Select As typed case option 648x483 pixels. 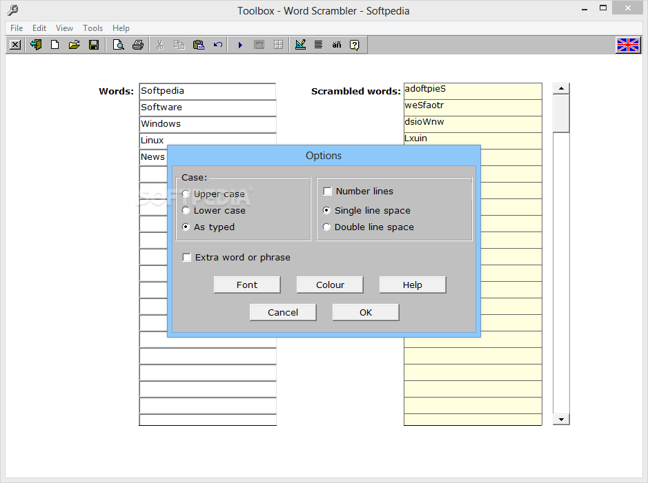pos(208,227)
